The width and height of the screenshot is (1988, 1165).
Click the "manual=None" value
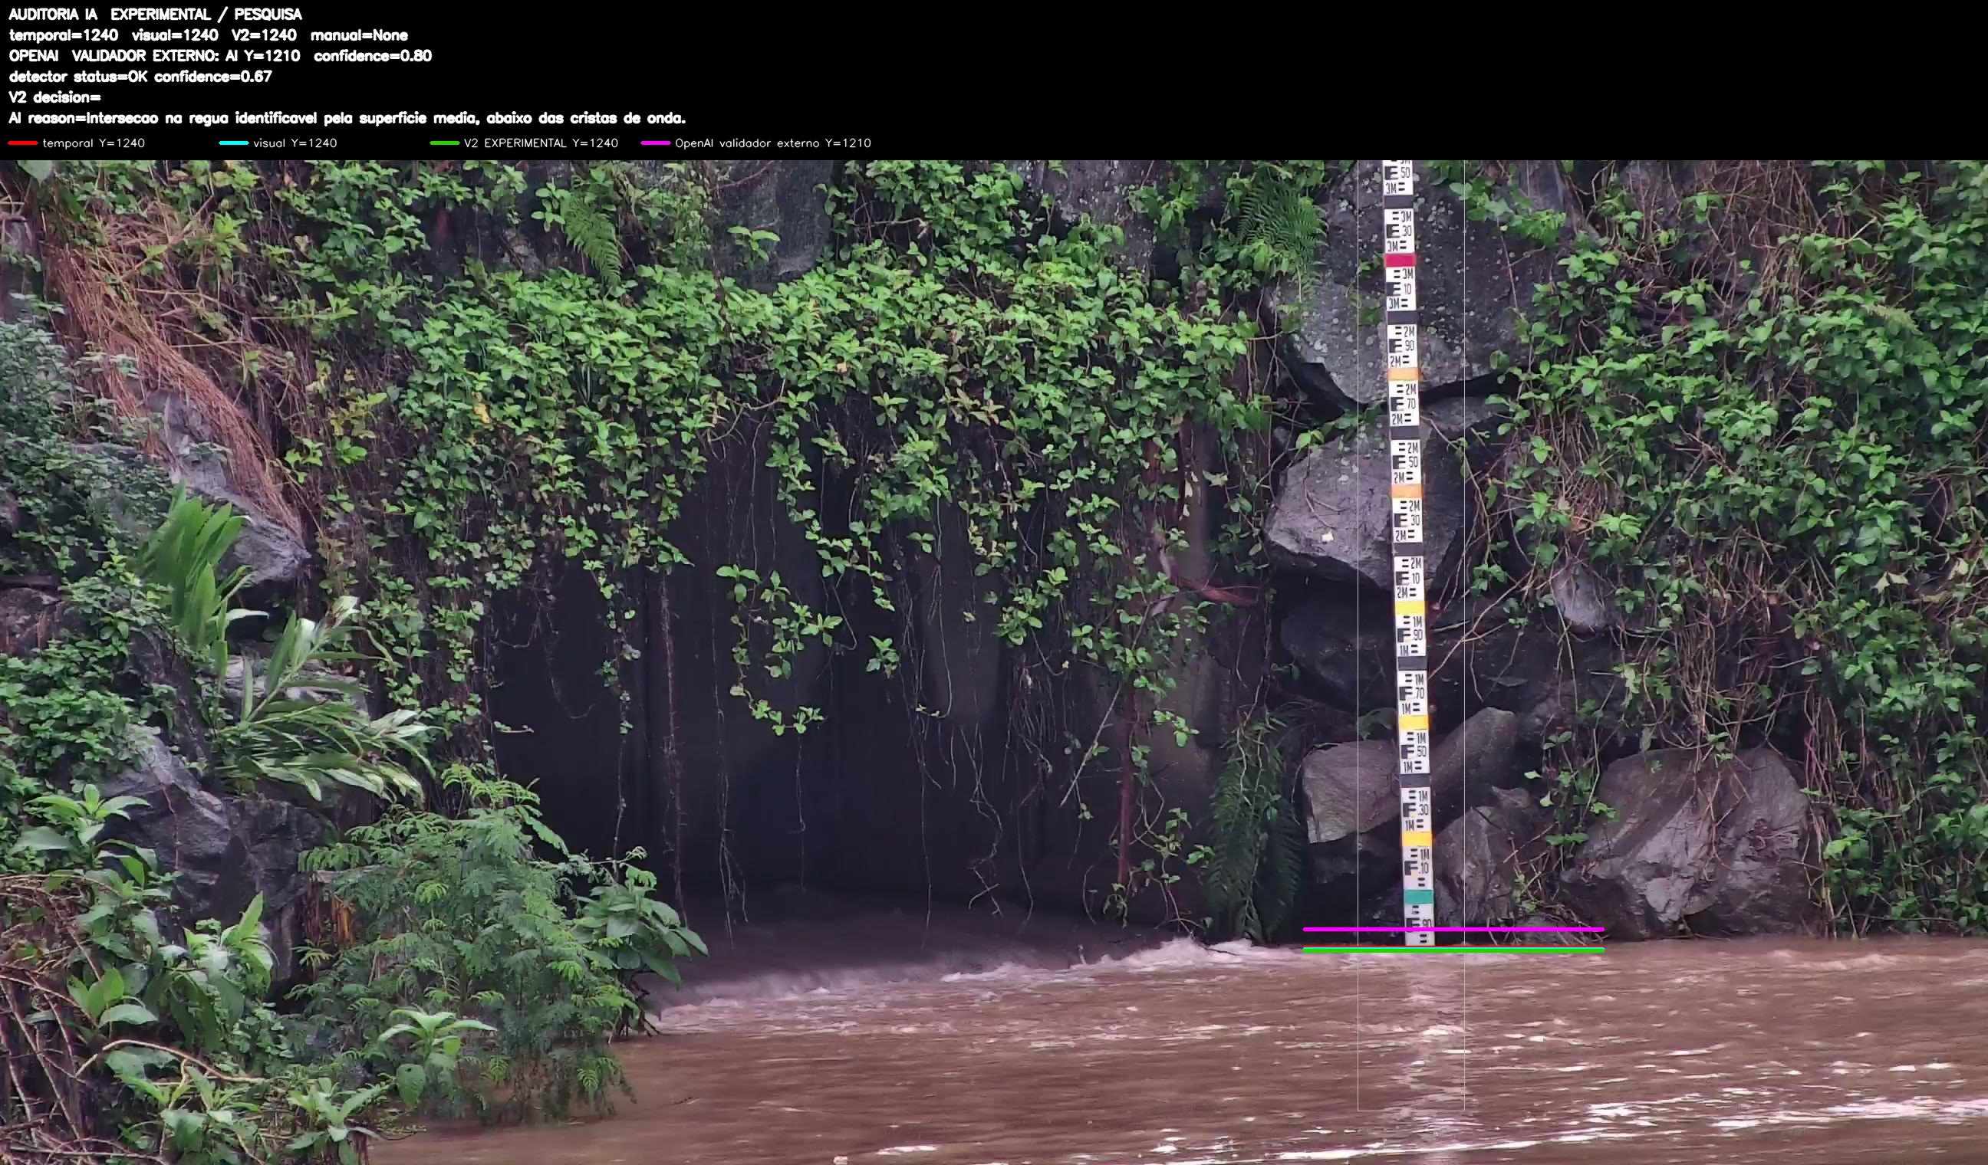coord(359,35)
